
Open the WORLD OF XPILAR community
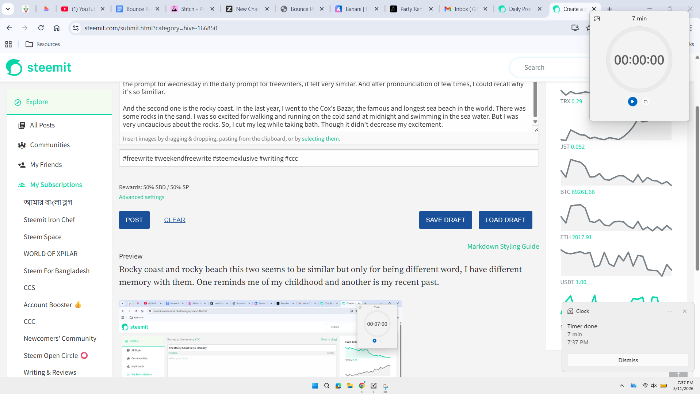point(51,254)
